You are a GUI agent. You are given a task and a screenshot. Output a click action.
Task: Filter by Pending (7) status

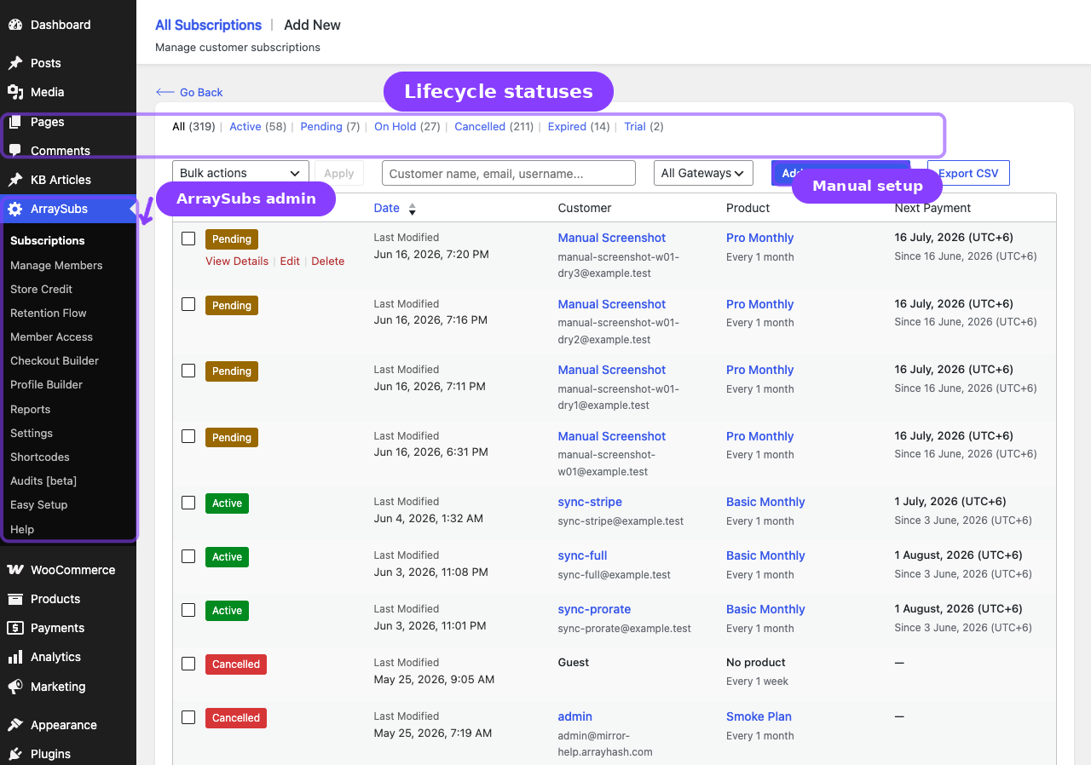pos(330,126)
